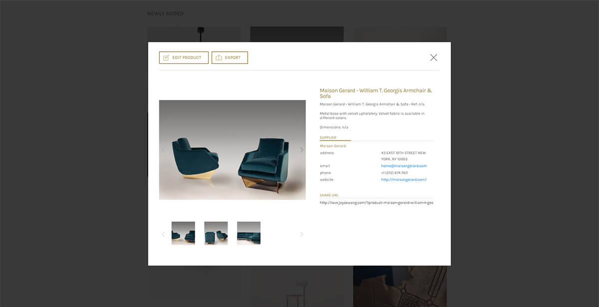Click the Edit Product pencil icon

tap(166, 58)
